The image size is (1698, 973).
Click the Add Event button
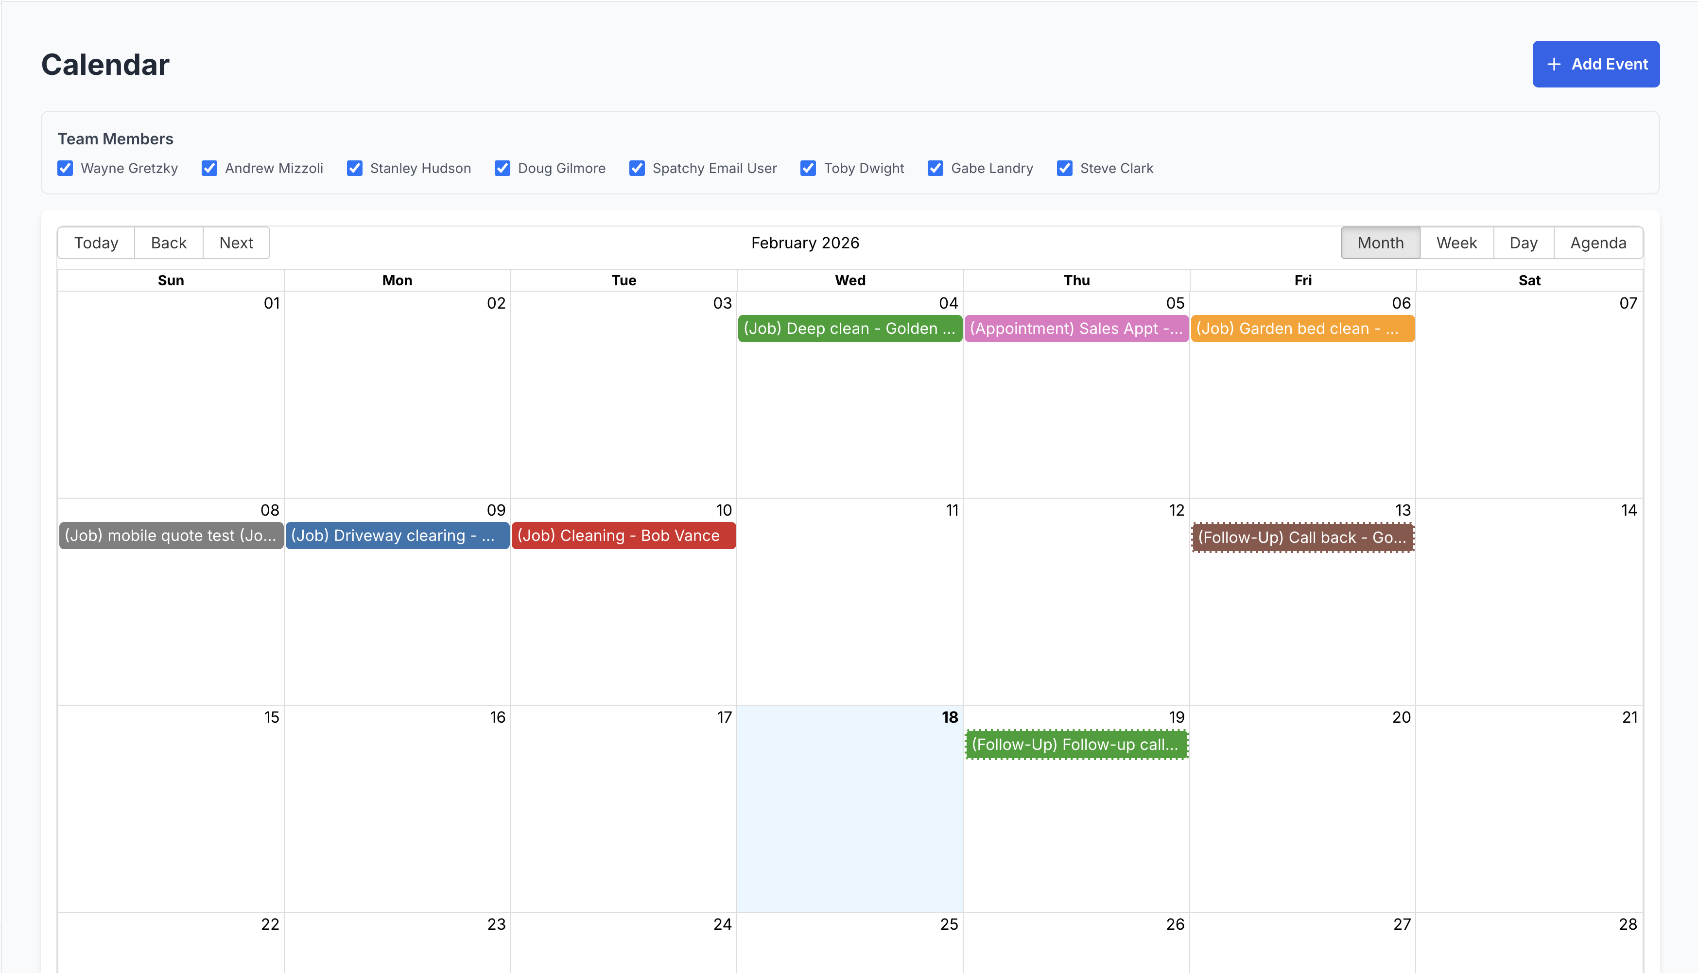pos(1596,64)
